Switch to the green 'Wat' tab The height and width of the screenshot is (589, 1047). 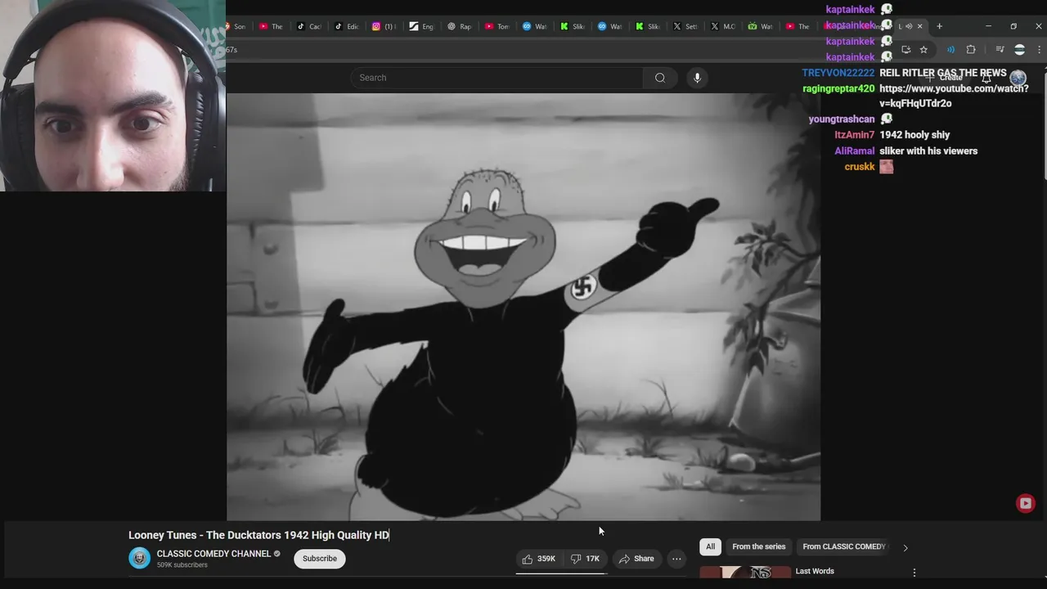point(760,26)
